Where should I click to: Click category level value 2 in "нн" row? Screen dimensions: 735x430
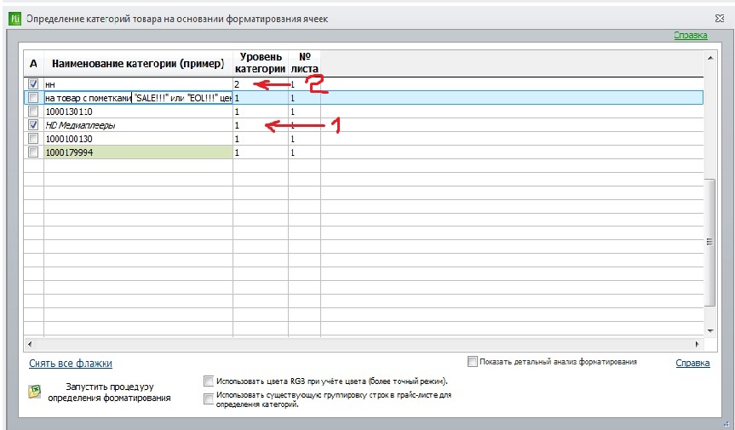pos(261,84)
